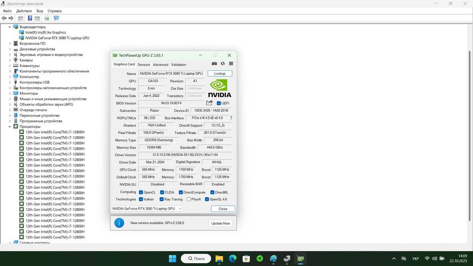Show hidden tray icons chevron
This screenshot has height=266, width=473.
tap(394, 258)
